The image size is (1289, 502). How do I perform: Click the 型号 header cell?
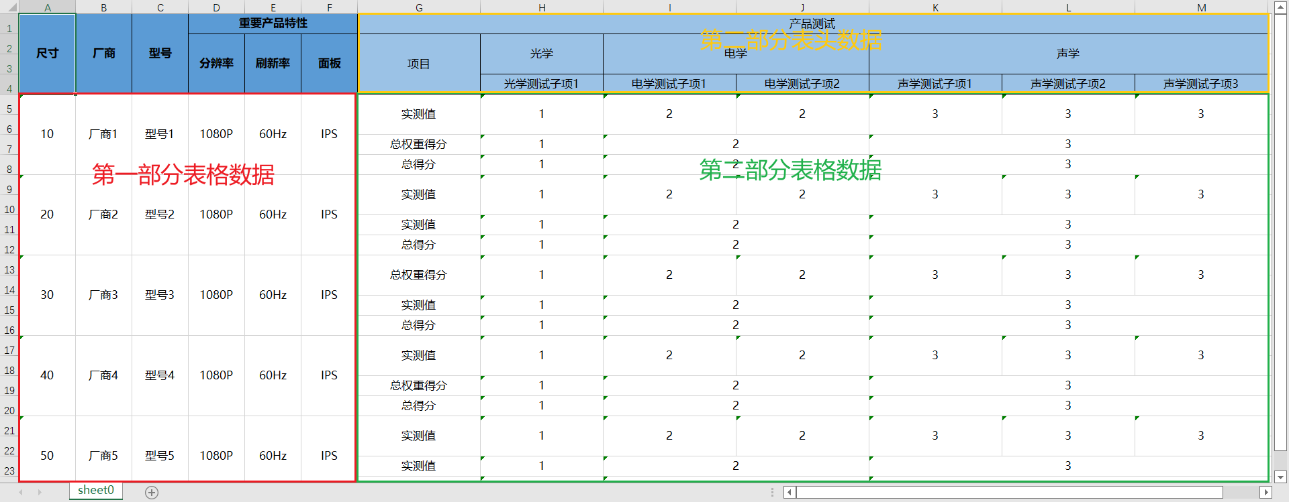pos(160,53)
